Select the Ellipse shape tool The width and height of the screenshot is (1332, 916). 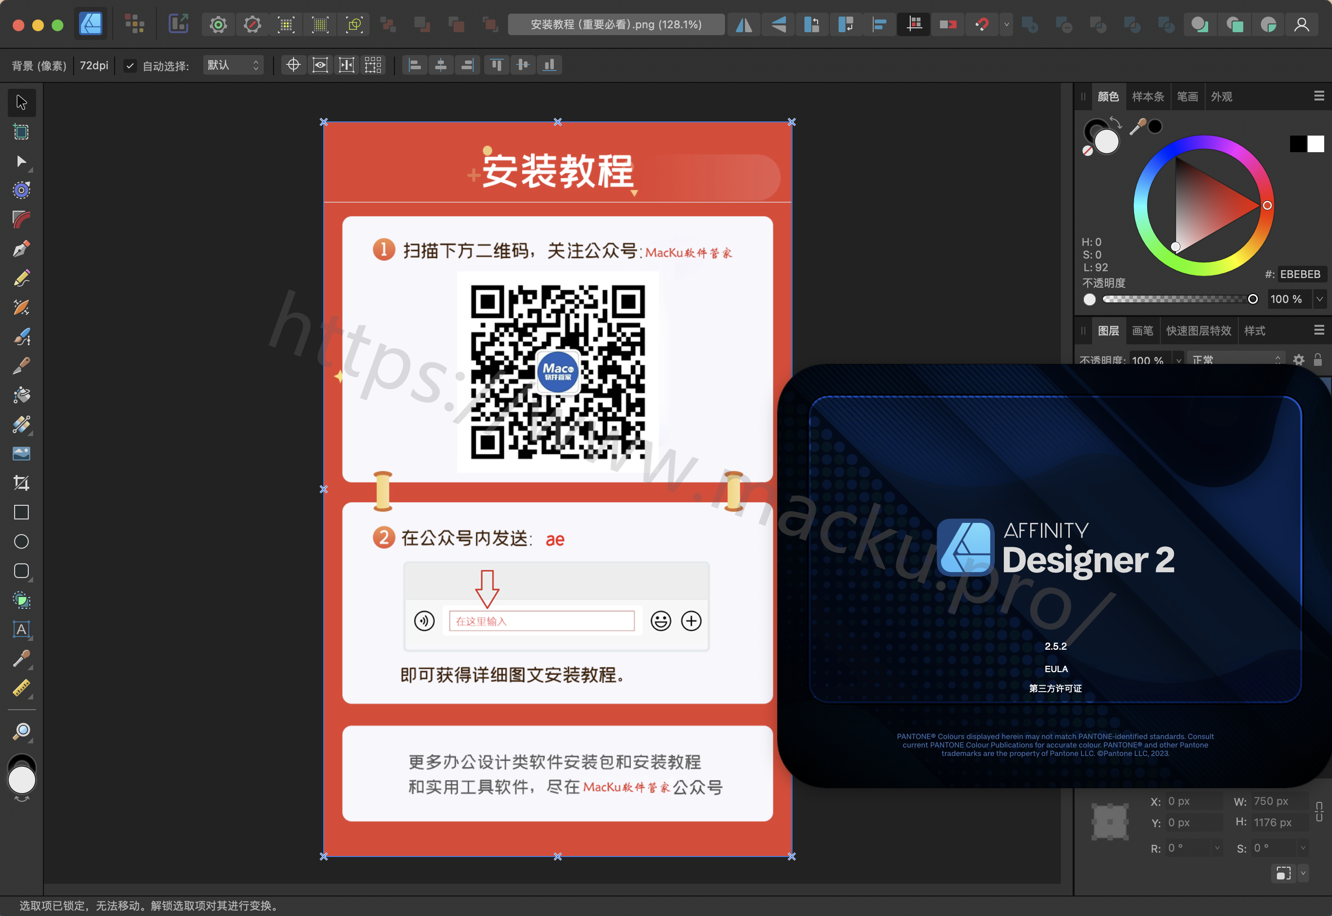tap(21, 542)
